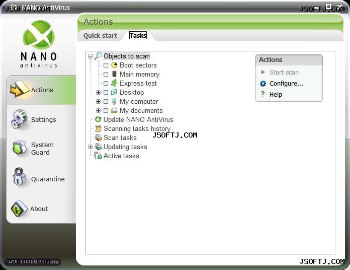Check the Main memory checkbox
Viewport: 350px width, 270px height.
tap(106, 74)
